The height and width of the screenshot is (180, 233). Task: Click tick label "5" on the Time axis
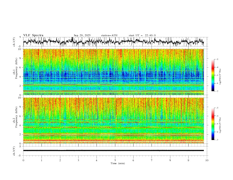coord(115,160)
